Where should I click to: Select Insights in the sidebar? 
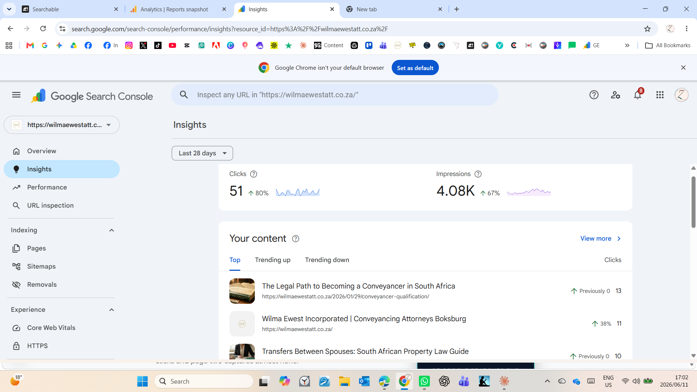pos(62,169)
